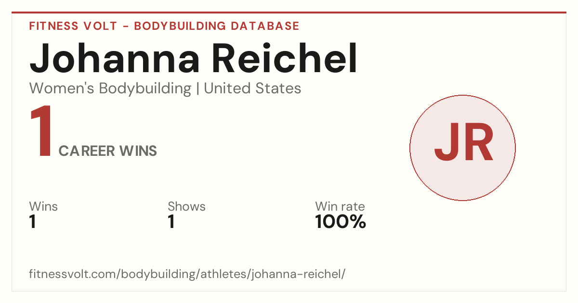Click the word Reichel in the title

[x=286, y=59]
